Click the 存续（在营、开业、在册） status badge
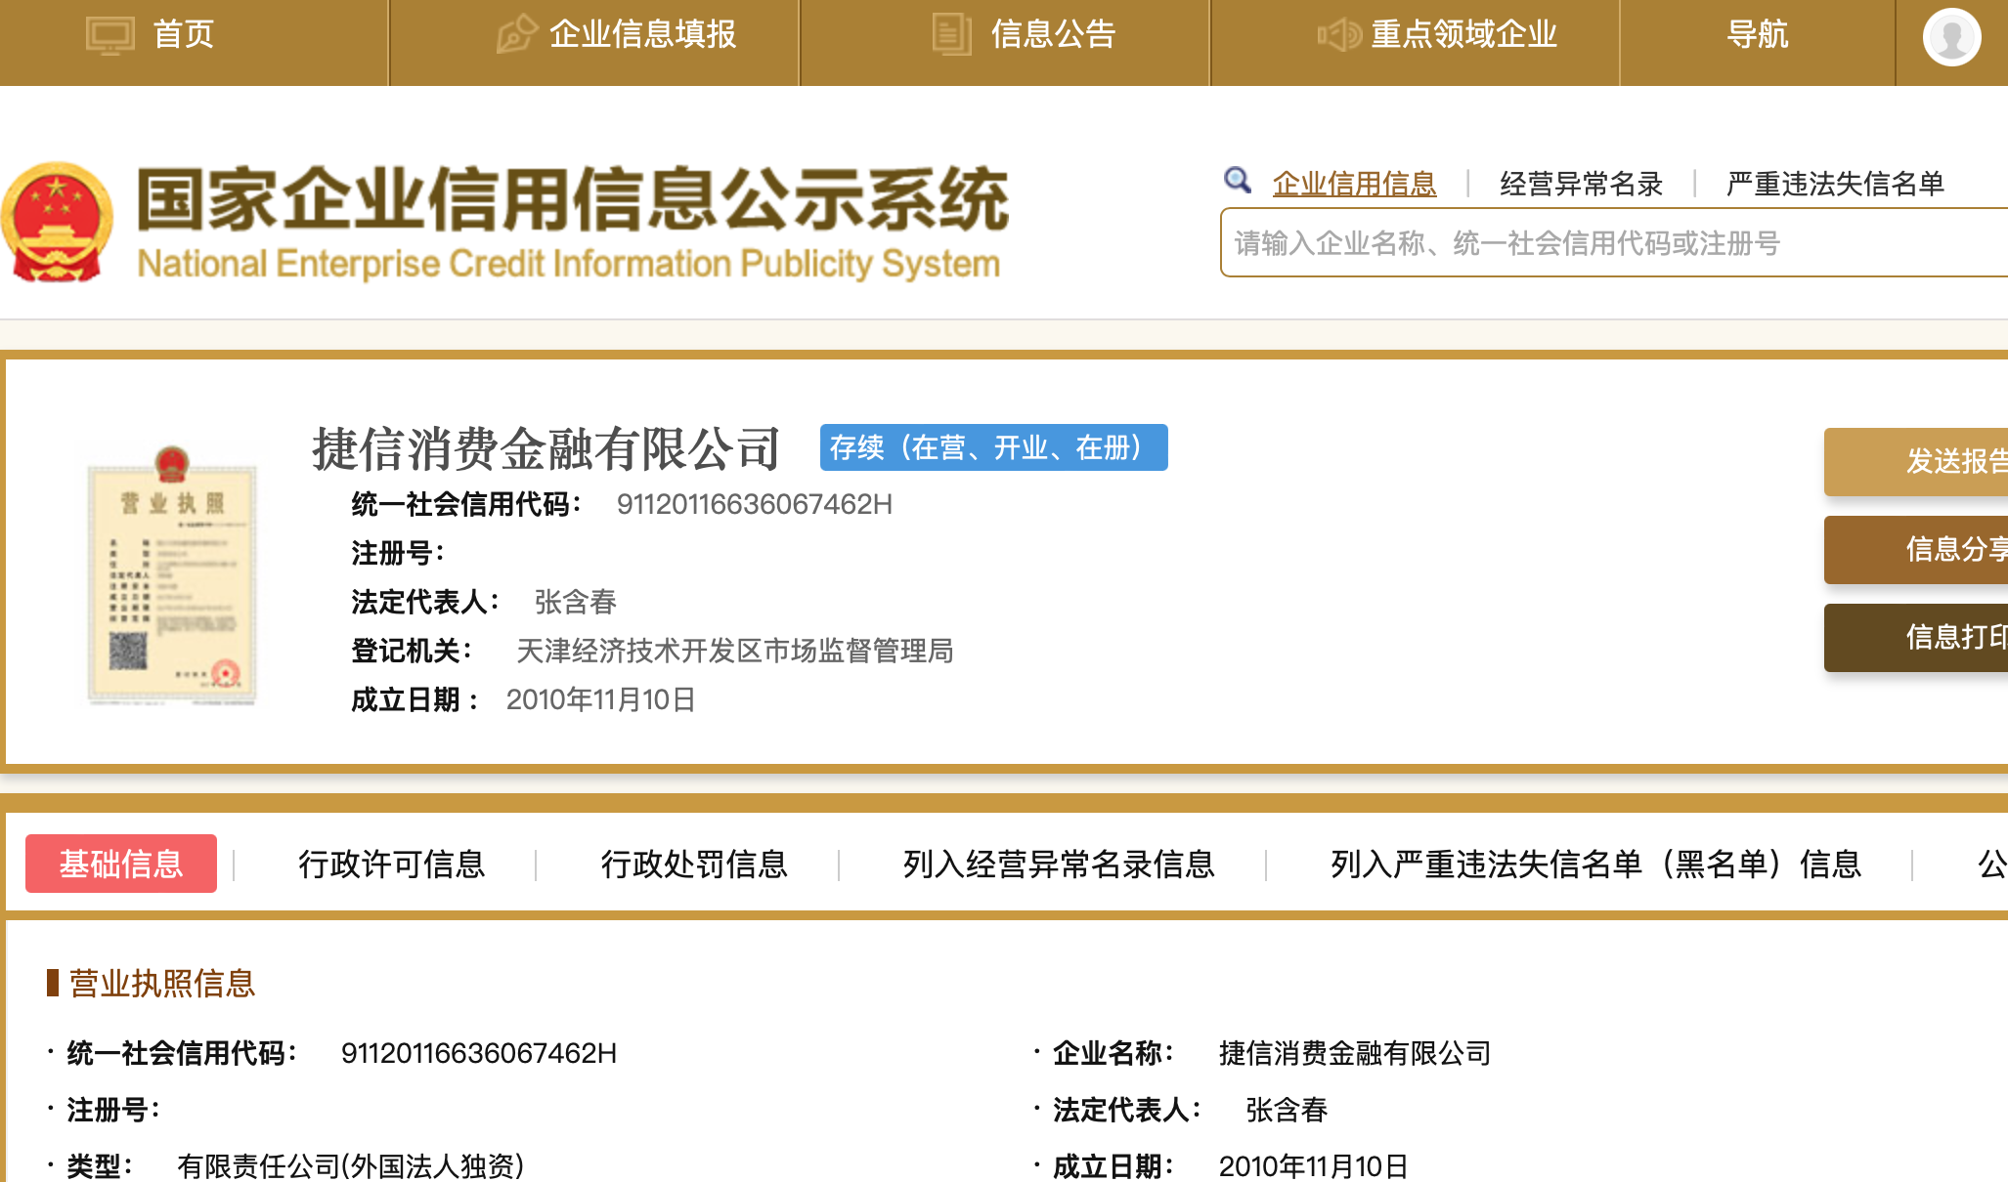The image size is (2008, 1182). [x=993, y=447]
